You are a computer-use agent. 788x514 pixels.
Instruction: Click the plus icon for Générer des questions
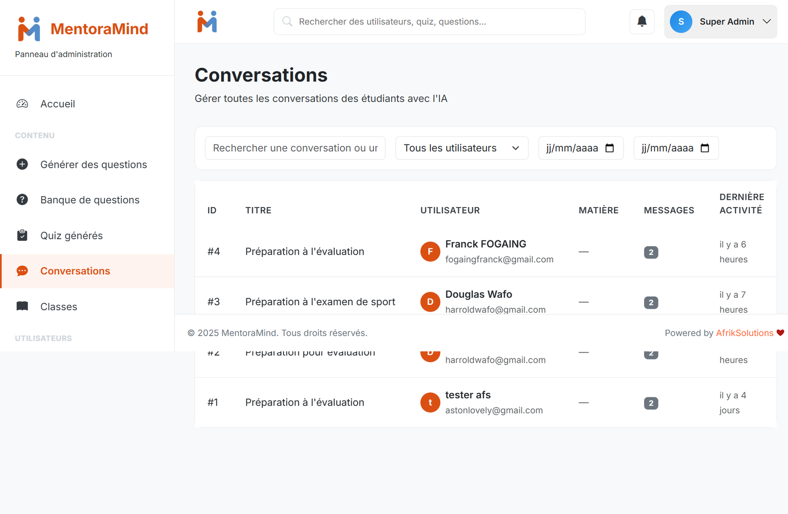point(22,164)
